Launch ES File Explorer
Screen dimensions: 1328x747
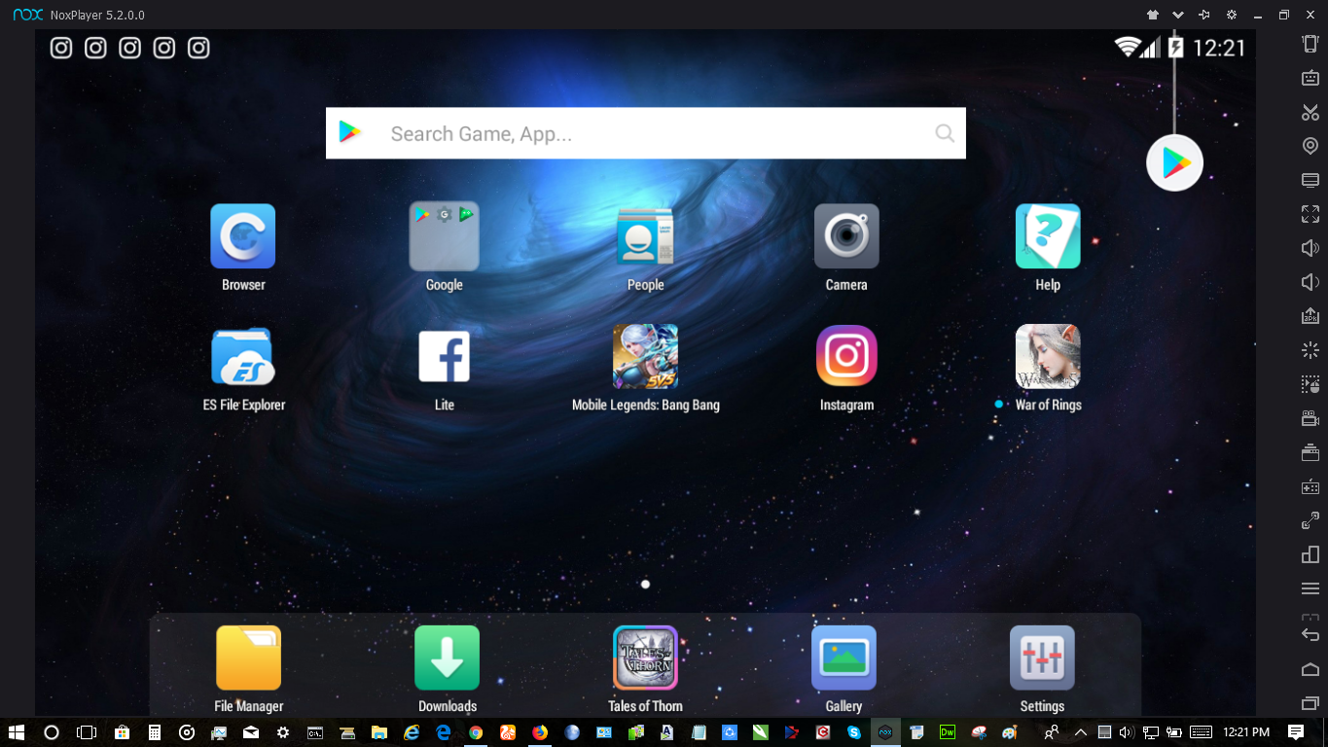[x=243, y=356]
